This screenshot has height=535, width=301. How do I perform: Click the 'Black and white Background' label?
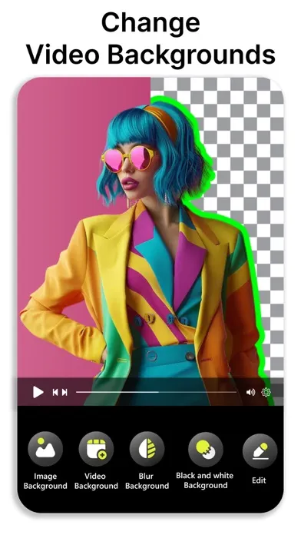[x=205, y=480]
